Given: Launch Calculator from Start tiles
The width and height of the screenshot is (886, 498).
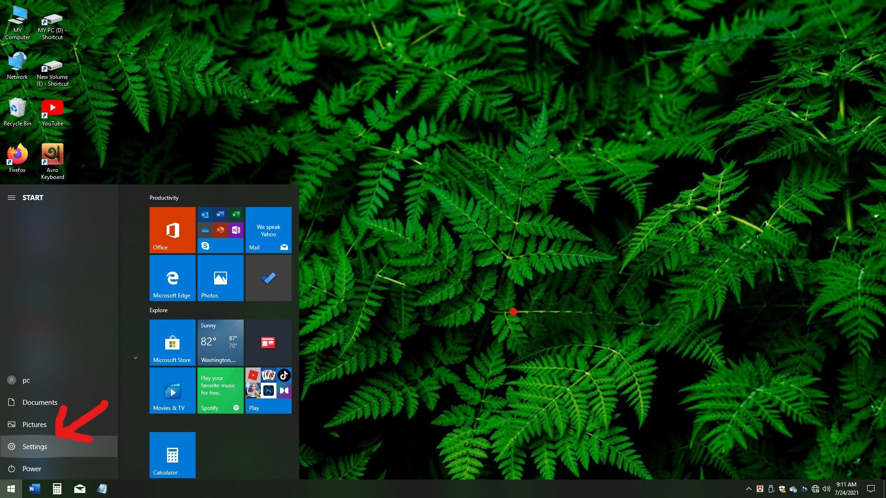Looking at the screenshot, I should [172, 455].
